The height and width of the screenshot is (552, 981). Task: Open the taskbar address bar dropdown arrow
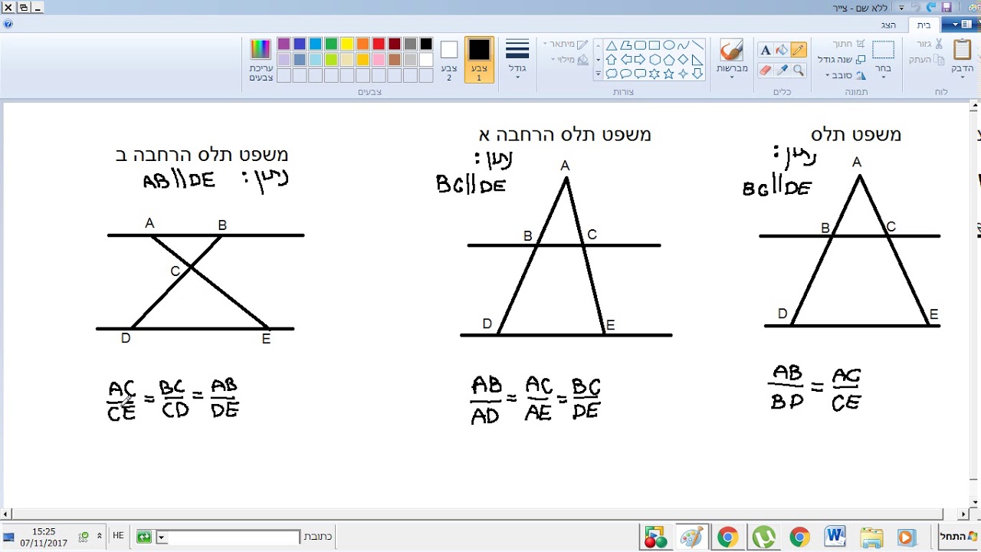(161, 537)
